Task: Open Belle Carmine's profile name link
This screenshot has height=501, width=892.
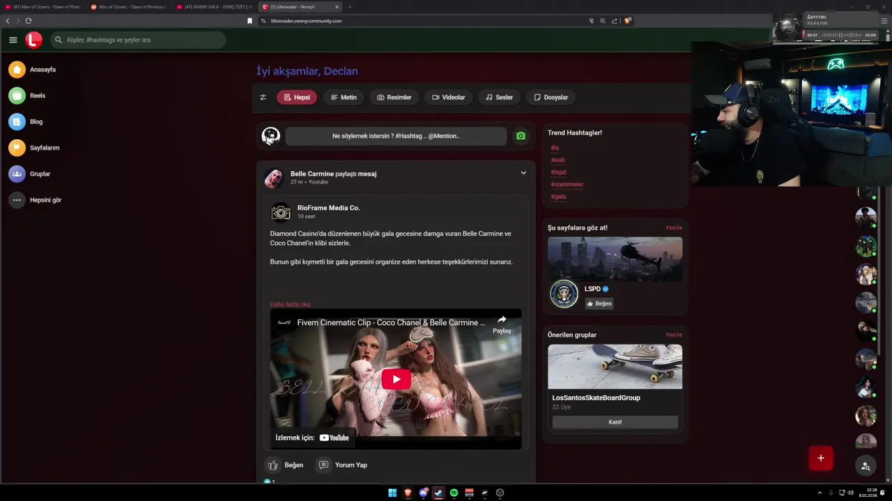Action: click(x=312, y=174)
